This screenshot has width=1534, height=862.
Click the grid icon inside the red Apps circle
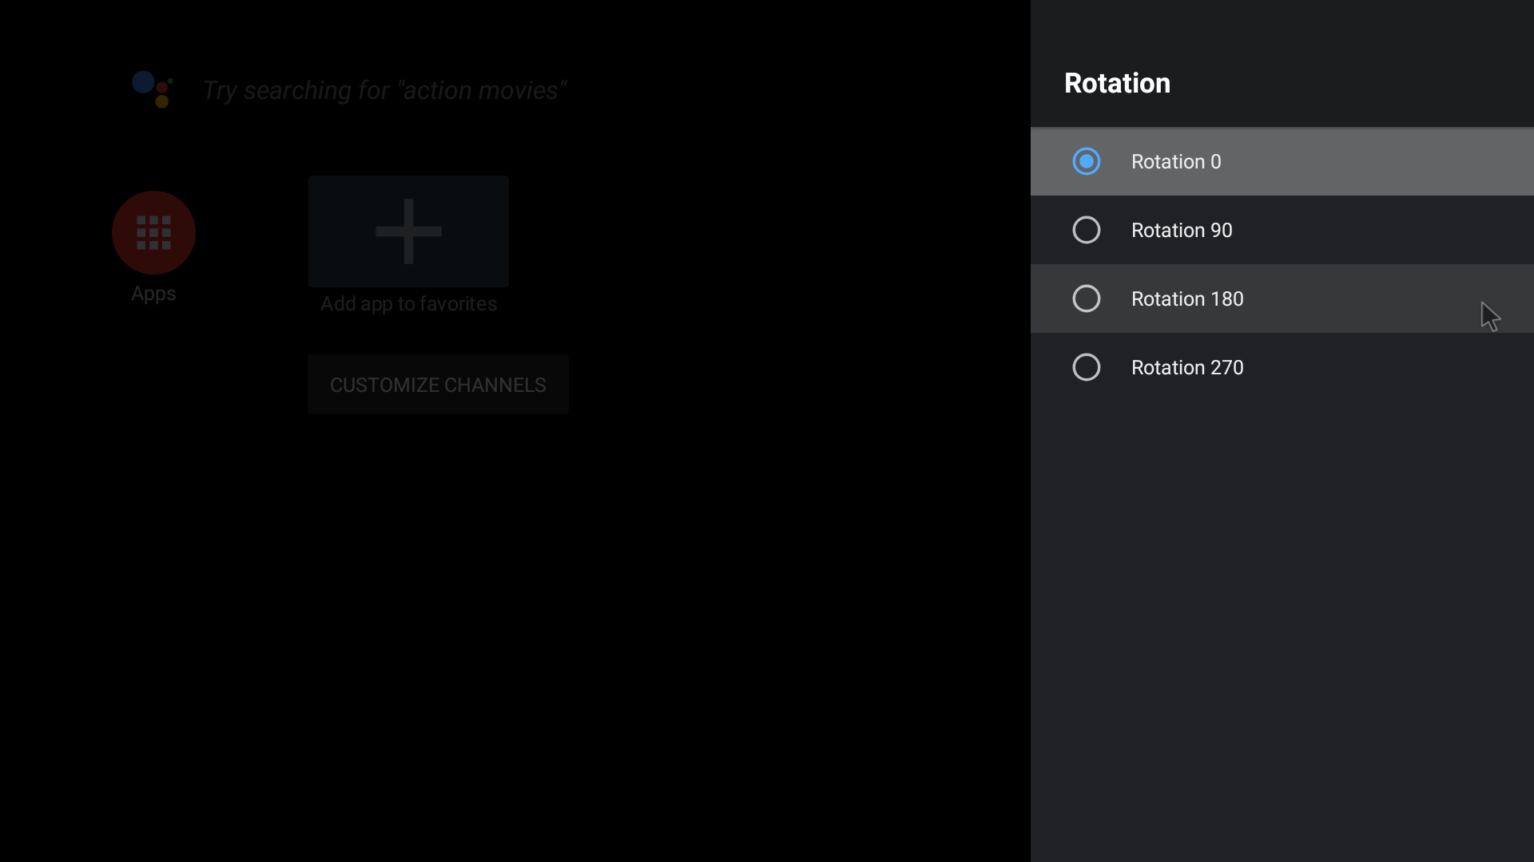point(153,232)
